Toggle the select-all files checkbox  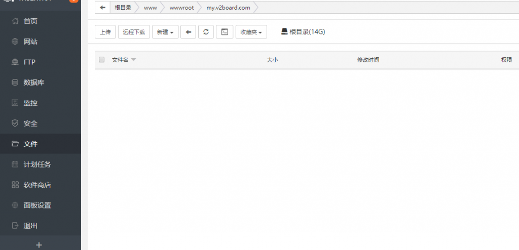click(101, 60)
